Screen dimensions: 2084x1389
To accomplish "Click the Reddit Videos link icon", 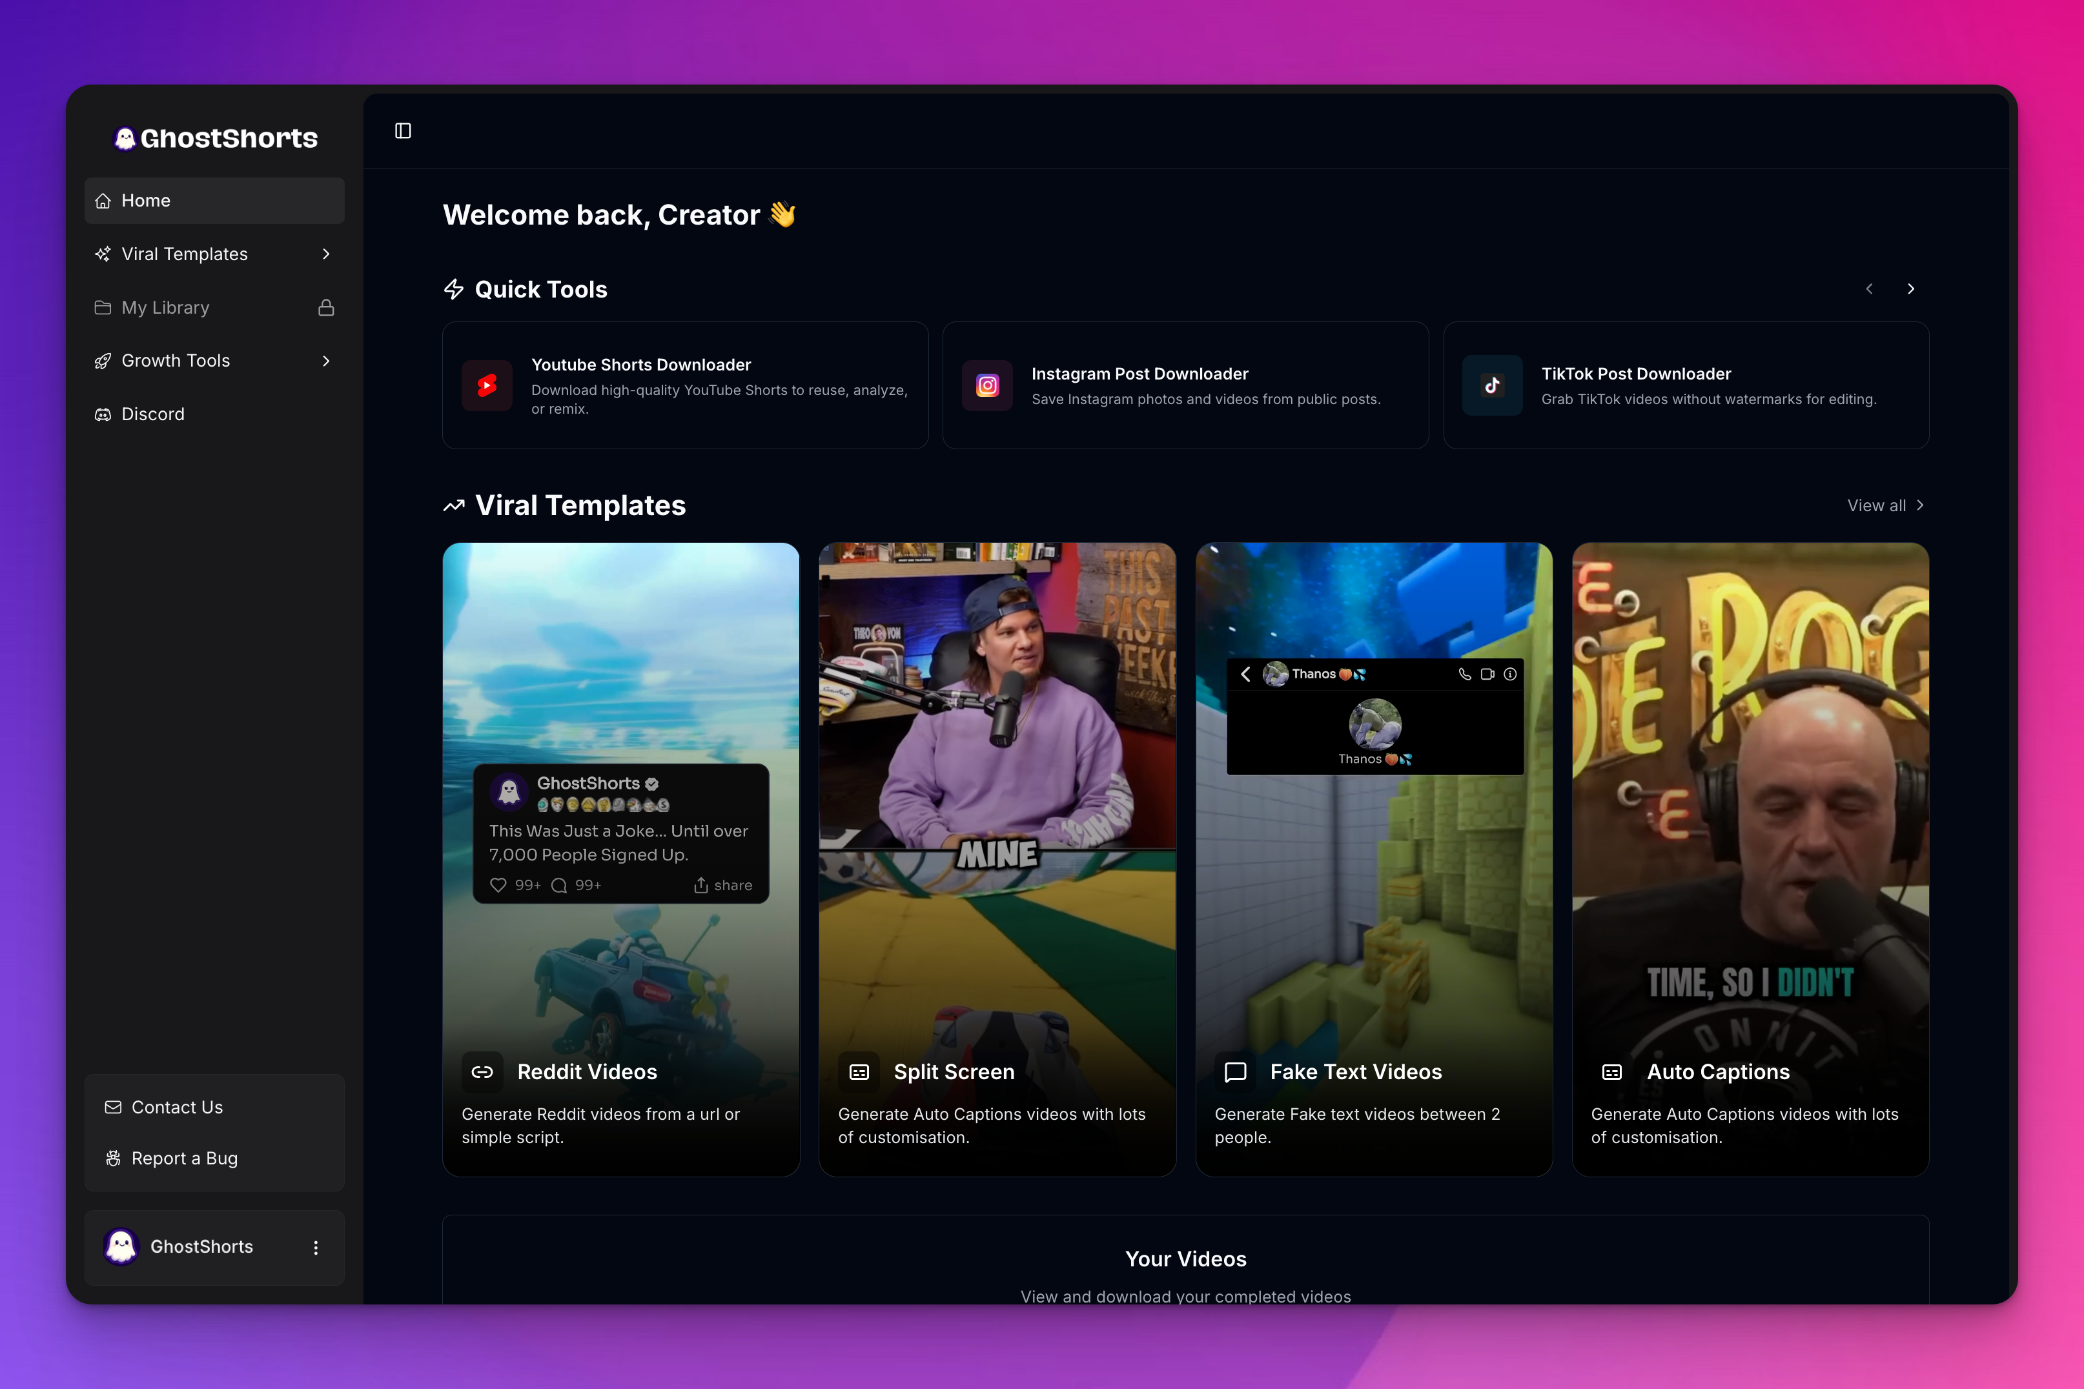I will pos(482,1072).
